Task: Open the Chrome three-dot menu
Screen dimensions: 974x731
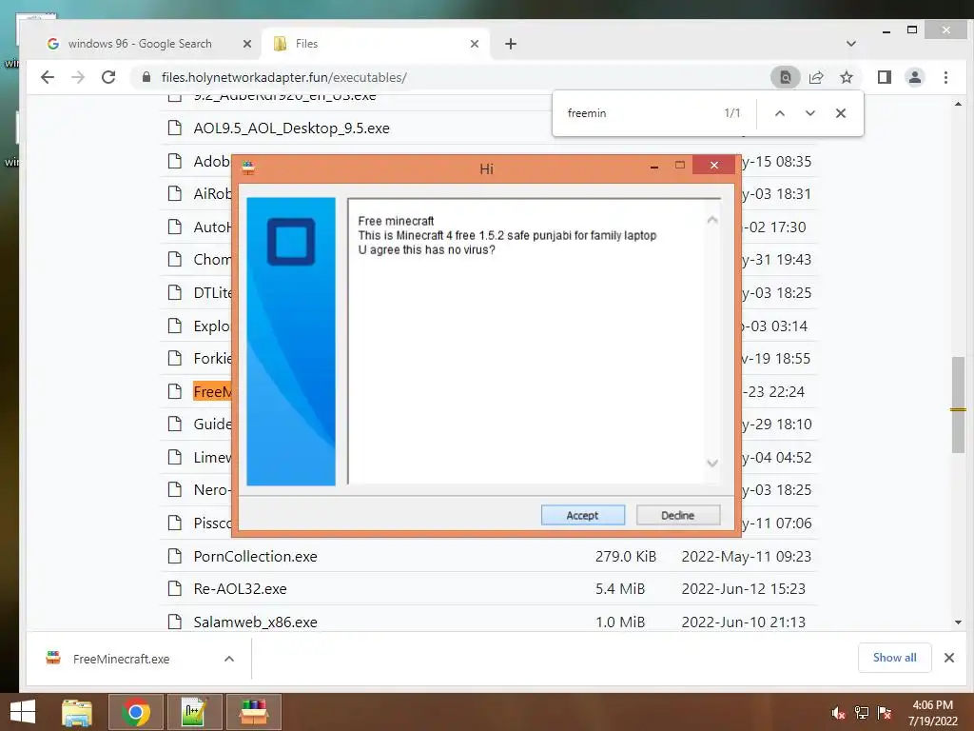Action: point(945,77)
